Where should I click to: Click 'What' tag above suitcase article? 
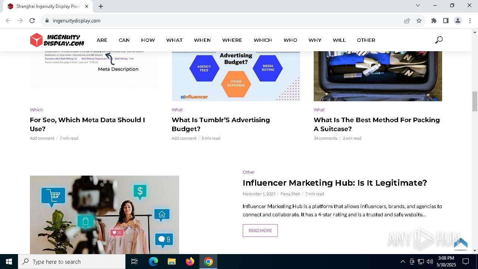[x=319, y=110]
